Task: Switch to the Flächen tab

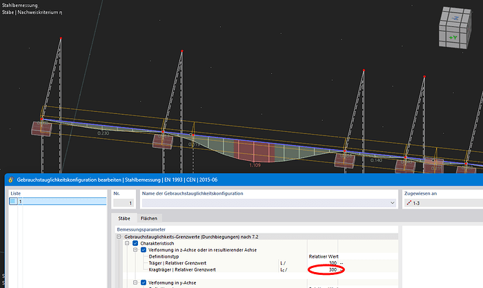Action: tap(149, 218)
